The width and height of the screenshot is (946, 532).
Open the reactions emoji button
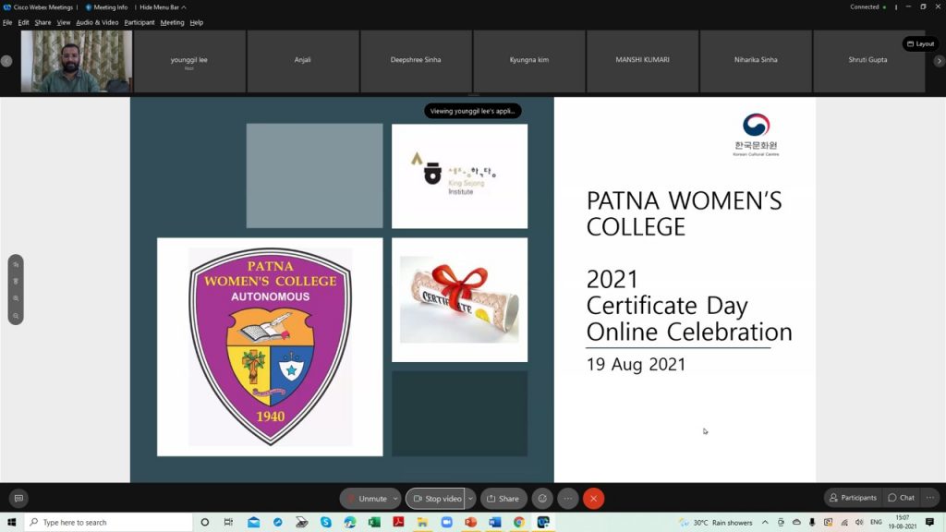542,499
